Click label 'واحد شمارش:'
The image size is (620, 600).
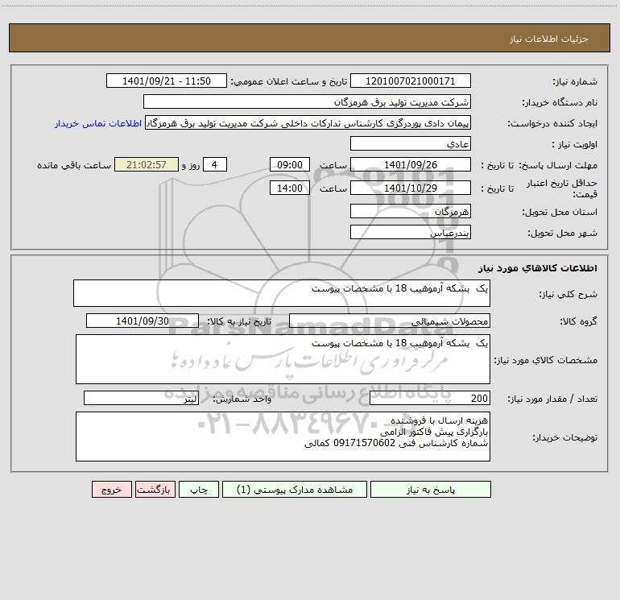(x=242, y=399)
